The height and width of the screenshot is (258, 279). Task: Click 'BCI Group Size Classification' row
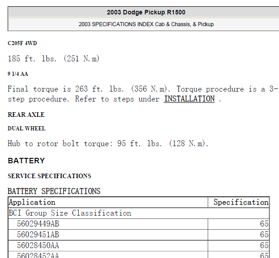(x=139, y=213)
